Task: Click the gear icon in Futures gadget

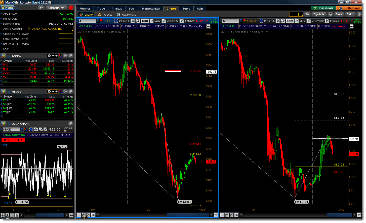Action: [49, 92]
